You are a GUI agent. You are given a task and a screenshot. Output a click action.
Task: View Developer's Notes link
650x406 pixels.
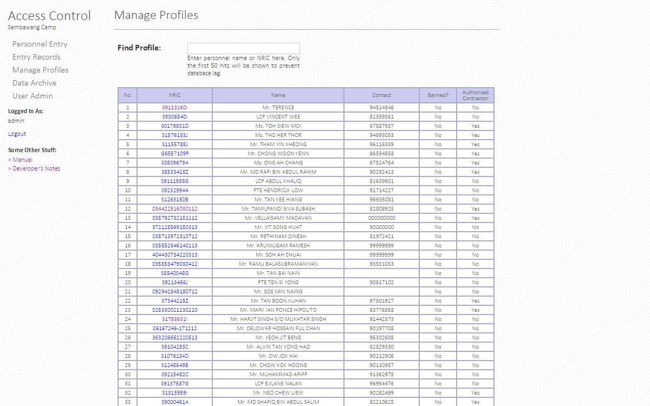(36, 168)
